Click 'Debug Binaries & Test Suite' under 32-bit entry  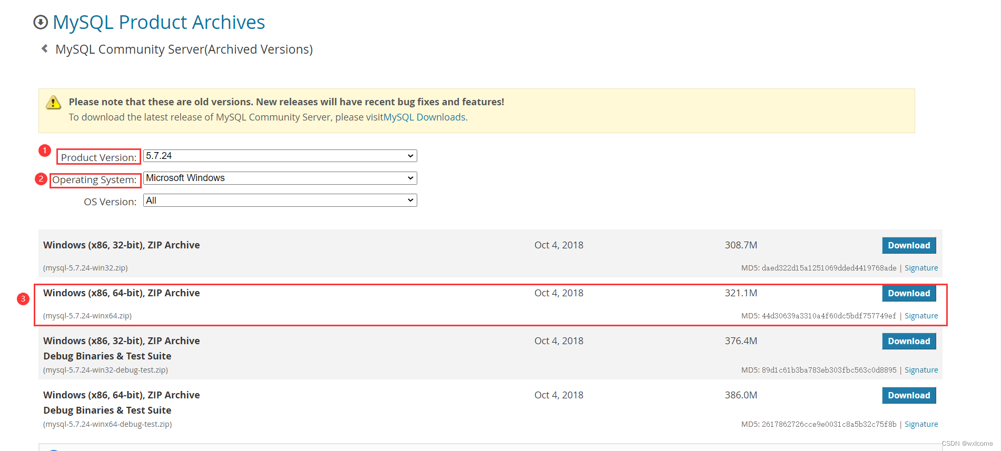107,356
